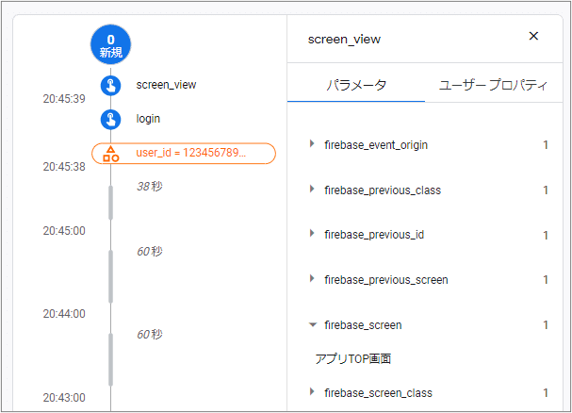The image size is (572, 413).
Task: Open the screen_view event in timeline
Action: [167, 85]
